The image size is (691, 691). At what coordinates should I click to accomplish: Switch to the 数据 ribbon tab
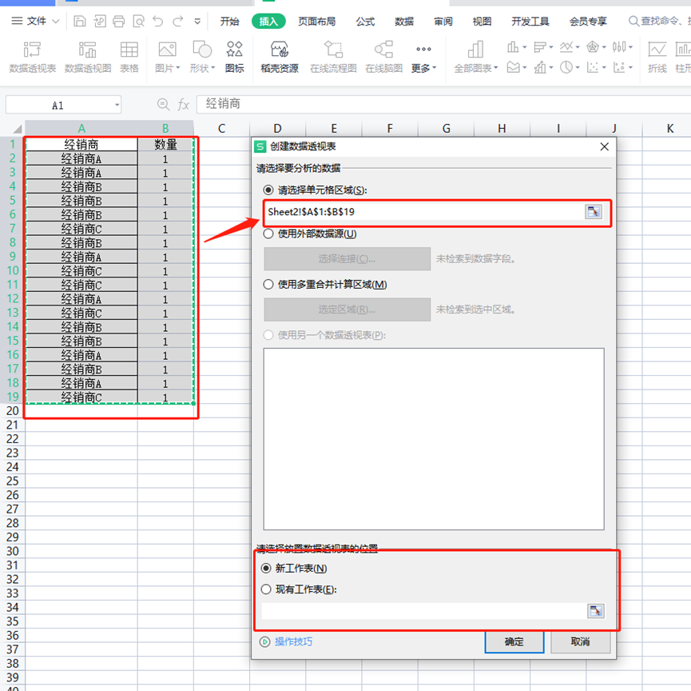(404, 21)
